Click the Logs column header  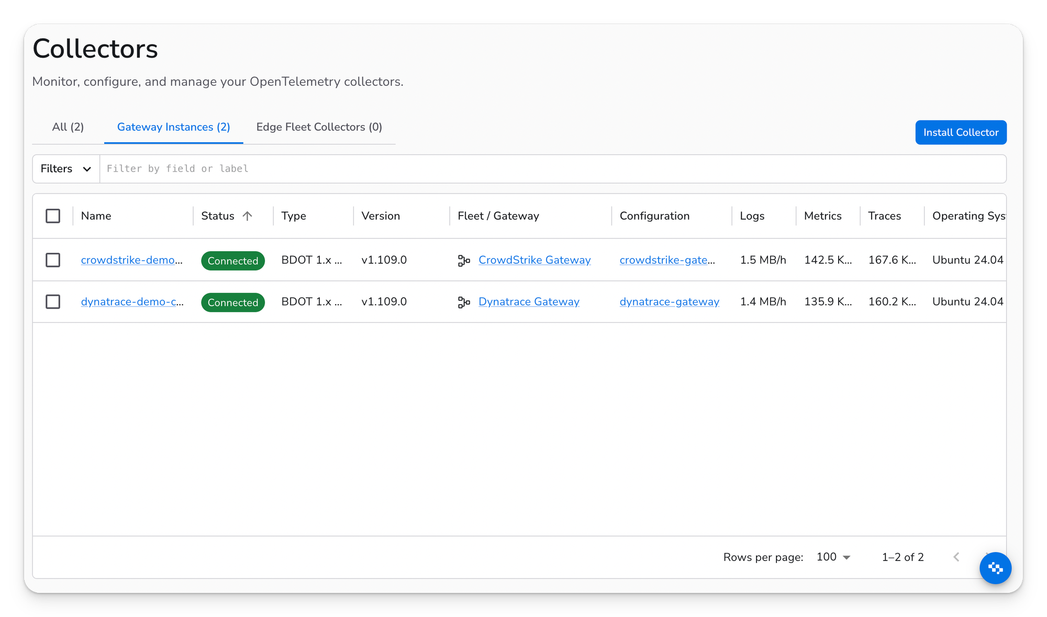[752, 216]
